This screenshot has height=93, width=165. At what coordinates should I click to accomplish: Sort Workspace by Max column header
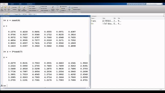[x=120, y=18]
